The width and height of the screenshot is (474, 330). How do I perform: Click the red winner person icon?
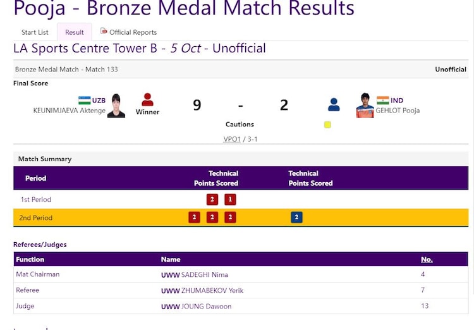tap(147, 100)
